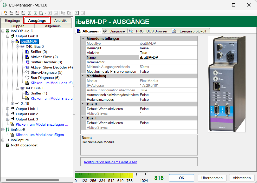Click the move up arrow icon
The image size is (257, 183).
pyautogui.click(x=50, y=13)
